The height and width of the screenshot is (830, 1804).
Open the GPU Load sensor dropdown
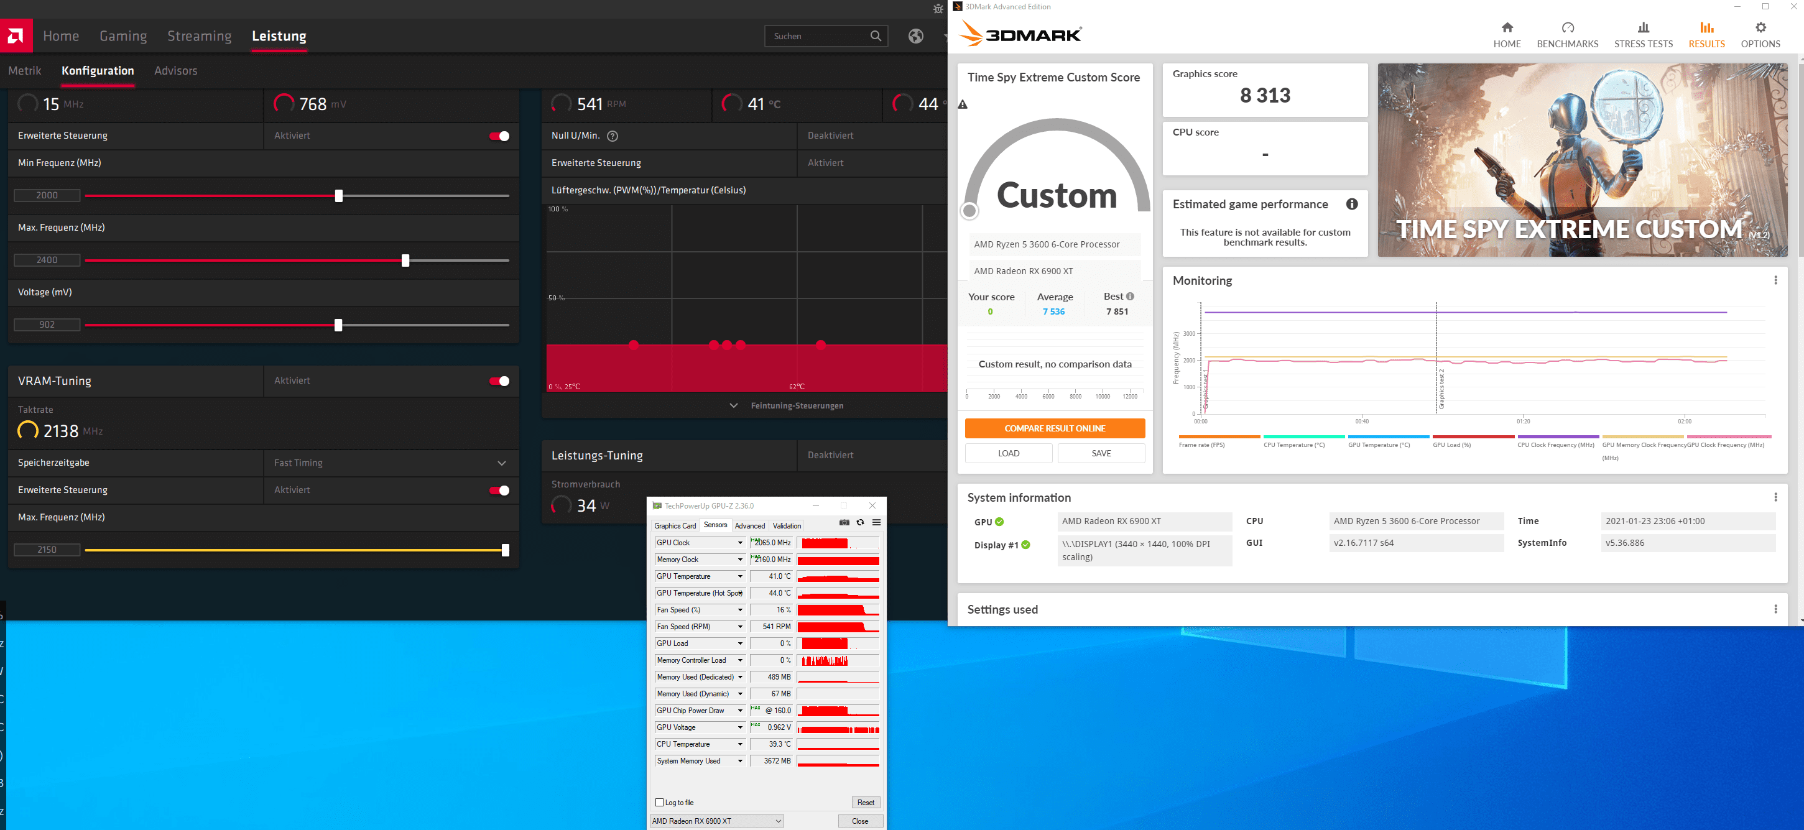pyautogui.click(x=739, y=643)
